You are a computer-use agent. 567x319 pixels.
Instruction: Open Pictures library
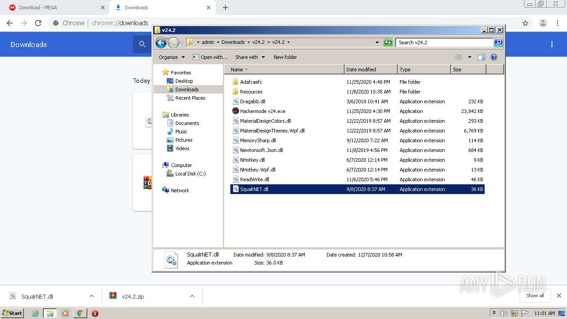pyautogui.click(x=183, y=140)
